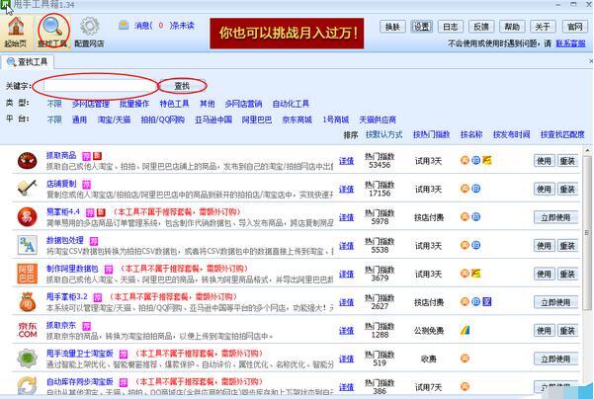Select the 制作阿里数据包 orange icon

click(28, 274)
